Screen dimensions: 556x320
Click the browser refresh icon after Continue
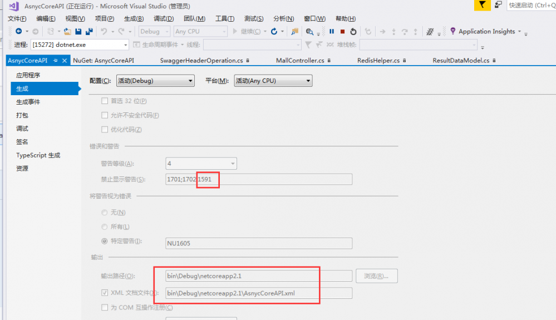point(274,32)
